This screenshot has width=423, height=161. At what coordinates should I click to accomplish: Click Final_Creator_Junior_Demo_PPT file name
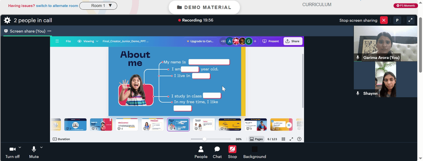coord(126,41)
